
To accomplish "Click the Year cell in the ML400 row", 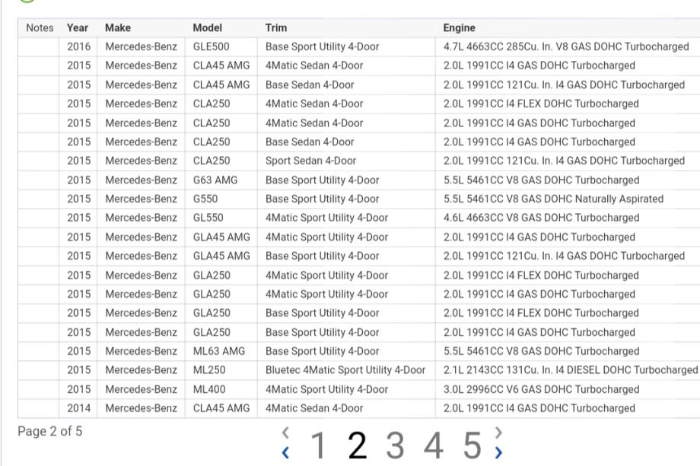I will [x=78, y=389].
